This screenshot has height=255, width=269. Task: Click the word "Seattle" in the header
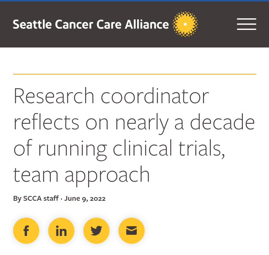pyautogui.click(x=33, y=25)
